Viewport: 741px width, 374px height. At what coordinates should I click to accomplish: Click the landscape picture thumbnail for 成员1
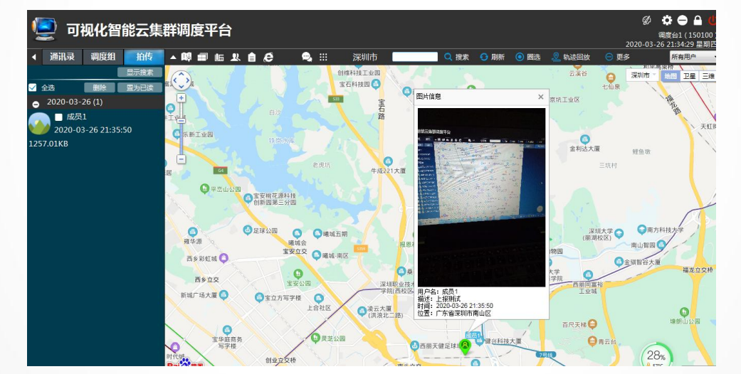tap(39, 124)
